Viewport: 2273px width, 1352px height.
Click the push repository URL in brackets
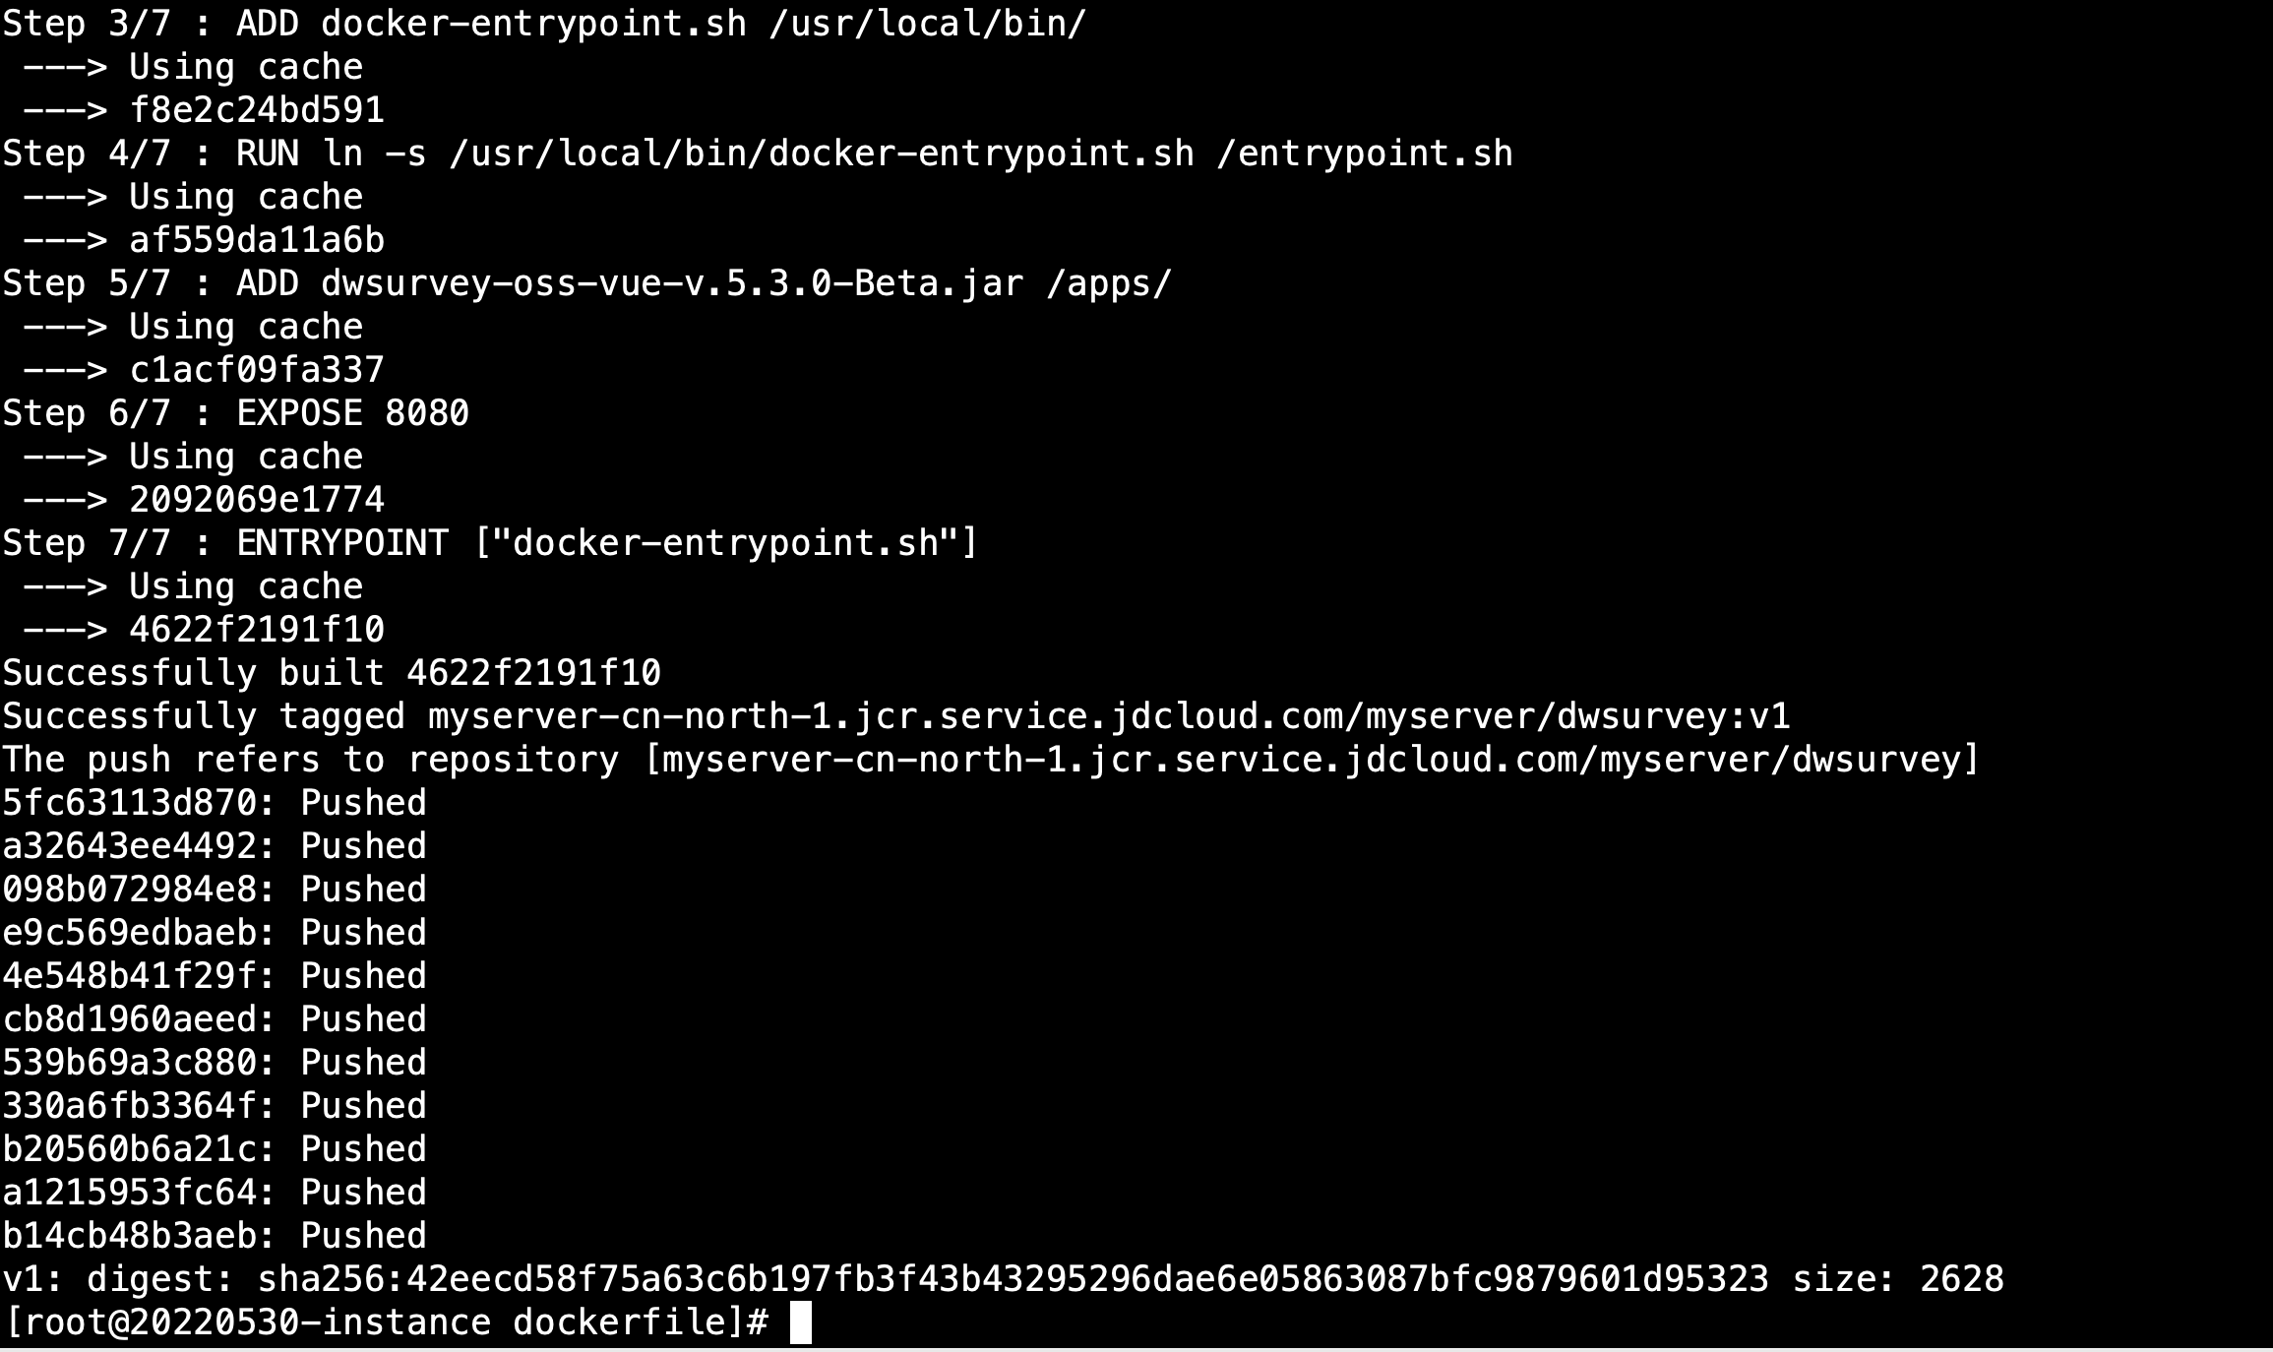point(1311,760)
